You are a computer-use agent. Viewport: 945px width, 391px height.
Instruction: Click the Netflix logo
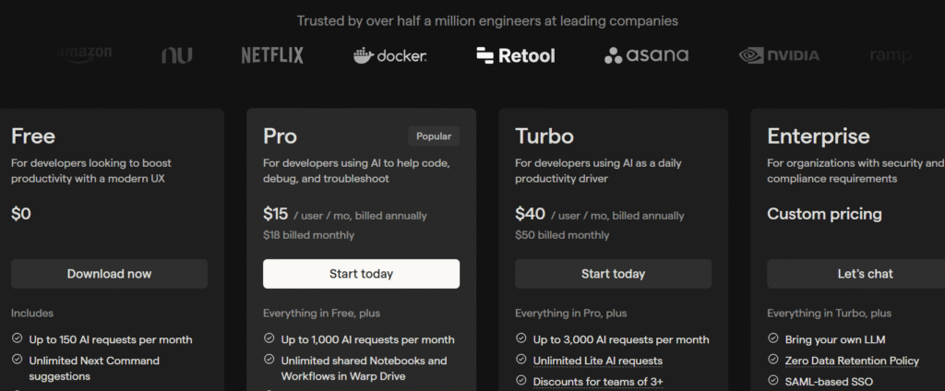(x=272, y=55)
